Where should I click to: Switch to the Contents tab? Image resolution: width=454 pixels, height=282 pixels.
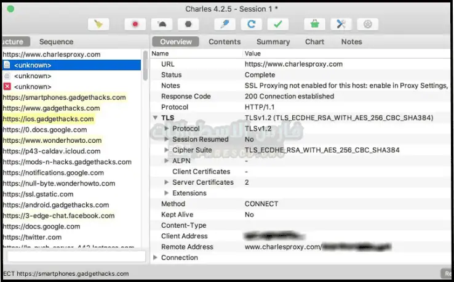click(225, 42)
